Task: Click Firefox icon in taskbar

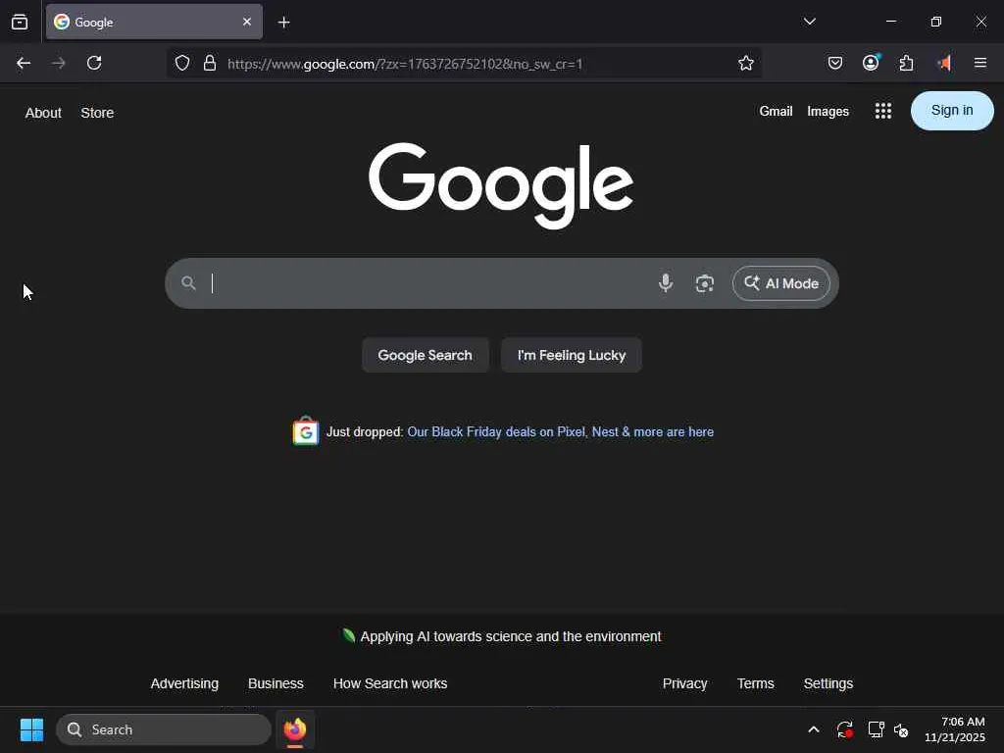Action: point(294,729)
